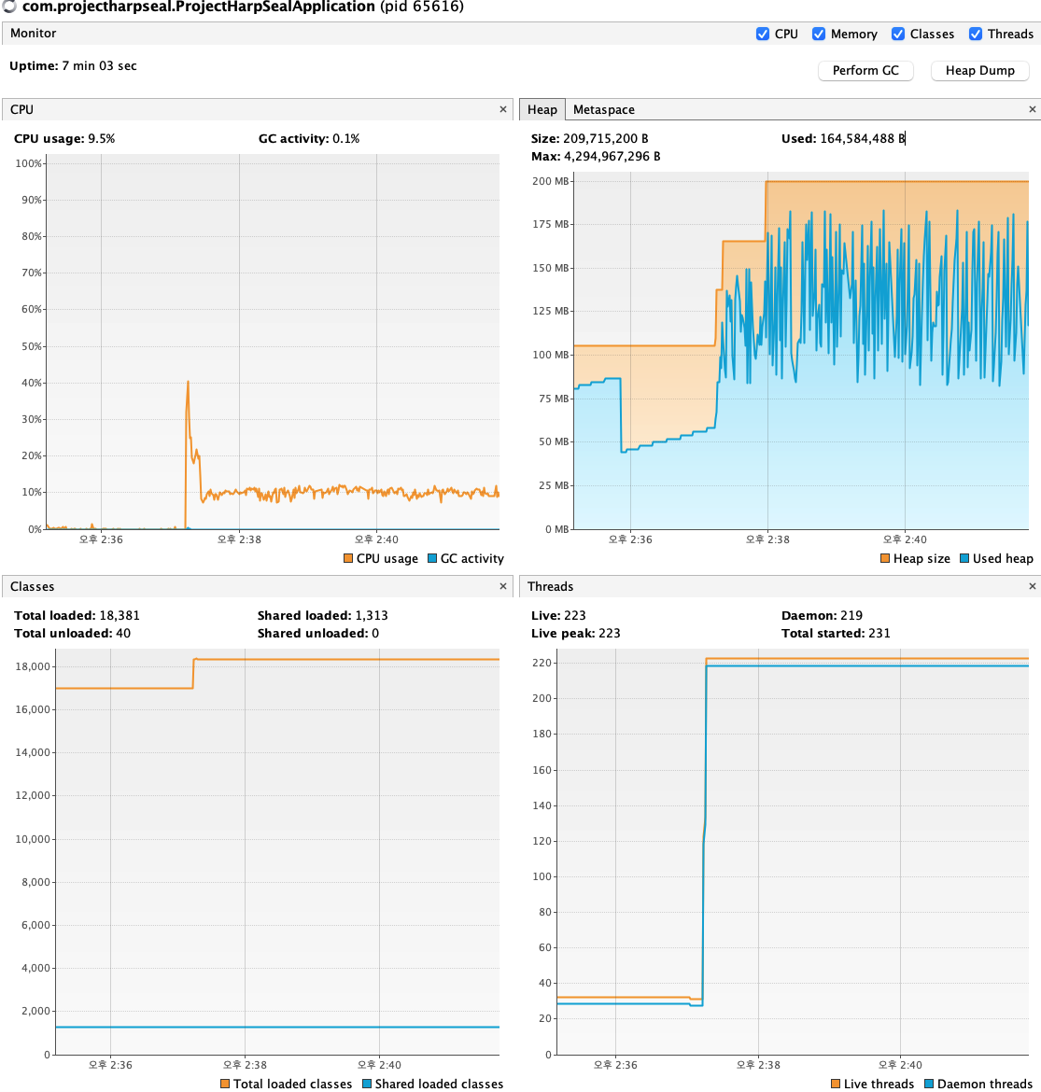This screenshot has width=1041, height=1092.
Task: Toggle the Memory checkbox
Action: (x=819, y=35)
